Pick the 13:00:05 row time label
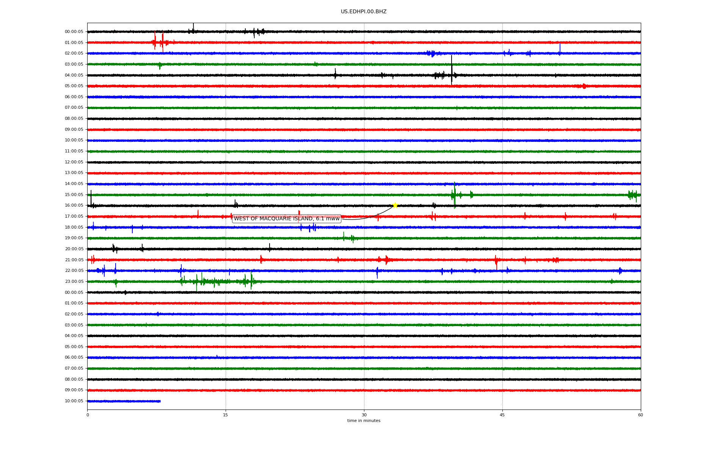Image resolution: width=728 pixels, height=455 pixels. [x=74, y=173]
